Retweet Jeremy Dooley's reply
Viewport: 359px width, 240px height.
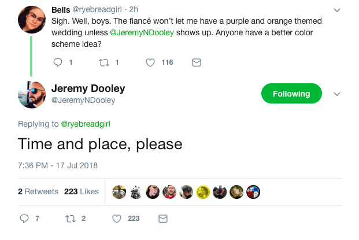tap(71, 219)
